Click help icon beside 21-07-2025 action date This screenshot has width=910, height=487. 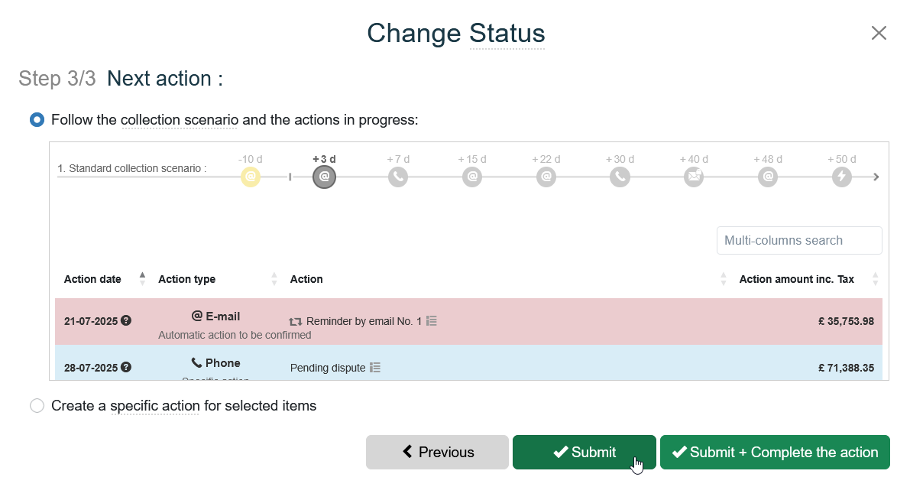point(126,321)
